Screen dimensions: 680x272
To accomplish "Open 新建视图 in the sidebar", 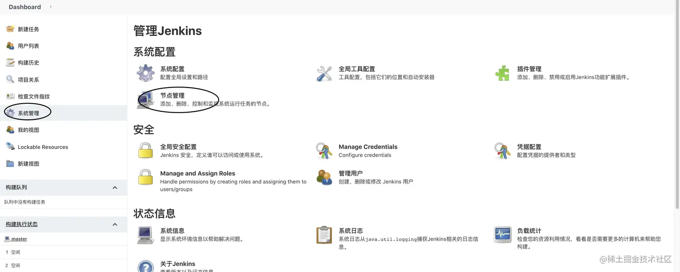I will click(28, 164).
